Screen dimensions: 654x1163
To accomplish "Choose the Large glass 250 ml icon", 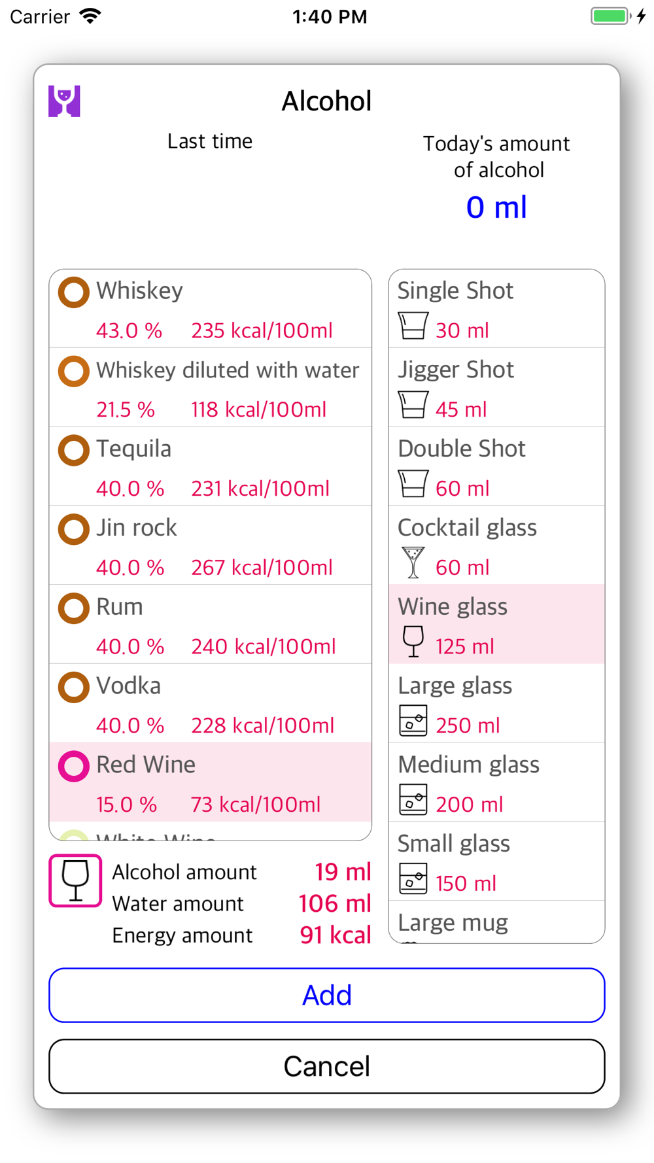I will tap(413, 721).
